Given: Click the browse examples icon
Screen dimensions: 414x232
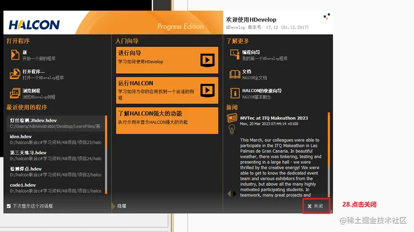Looking at the screenshot, I should pyautogui.click(x=15, y=93).
